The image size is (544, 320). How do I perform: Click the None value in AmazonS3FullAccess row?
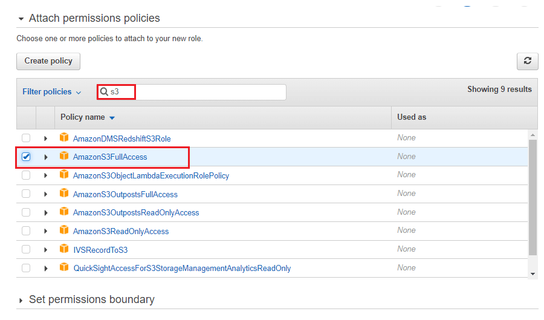[406, 157]
